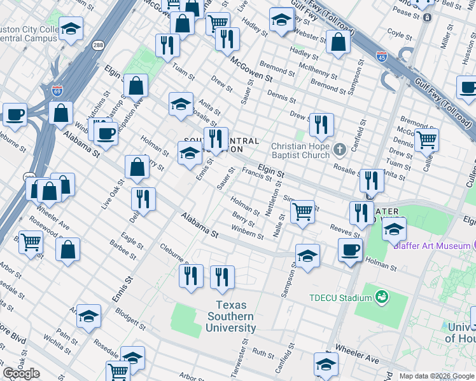Click the school marker near Wheeler Ave south

[326, 366]
